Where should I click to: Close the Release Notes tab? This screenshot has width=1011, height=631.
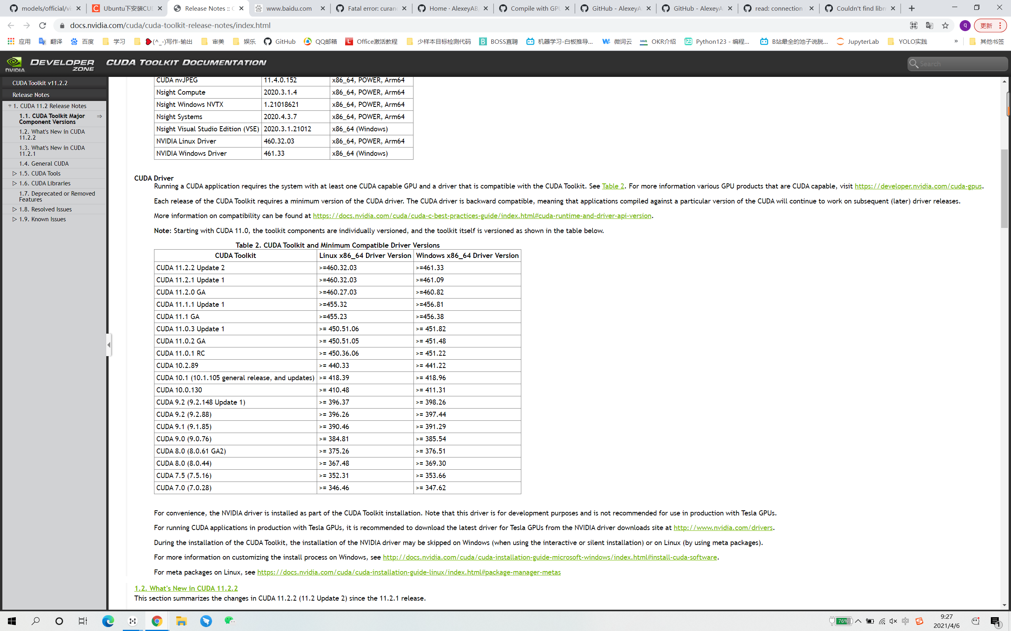pos(241,8)
